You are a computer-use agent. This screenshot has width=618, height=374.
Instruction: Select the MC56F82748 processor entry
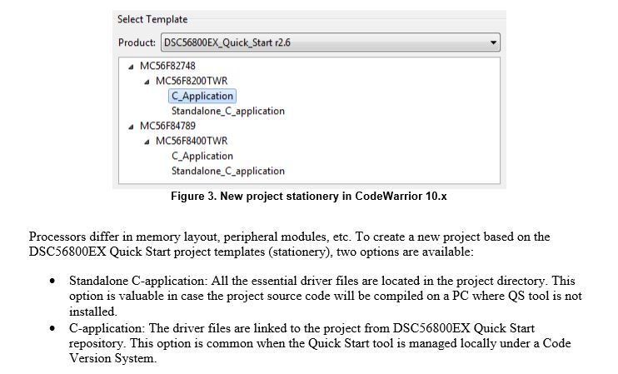[167, 66]
